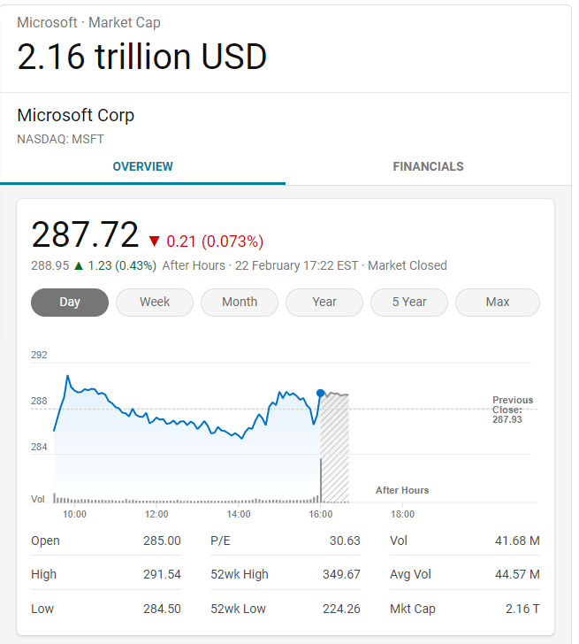
Task: Select the Max range button
Action: 498,303
